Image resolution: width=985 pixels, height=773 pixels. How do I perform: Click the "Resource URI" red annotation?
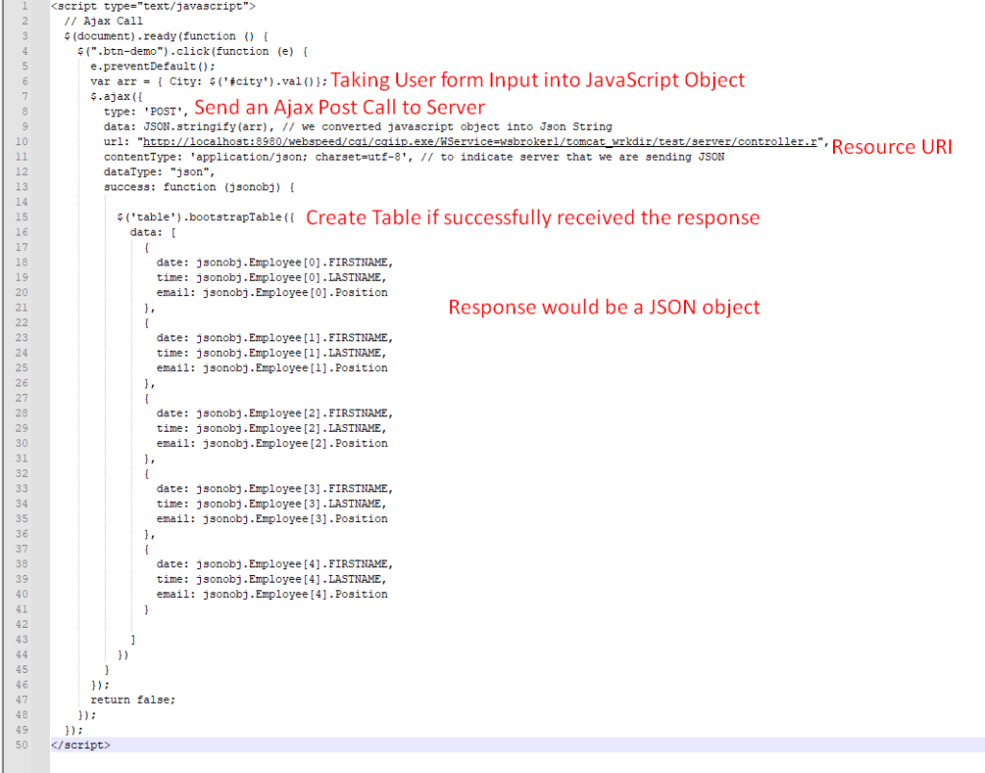point(891,147)
